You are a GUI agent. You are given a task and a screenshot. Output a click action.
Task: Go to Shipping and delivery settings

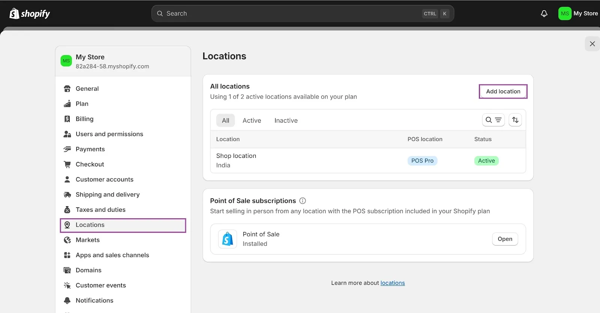click(107, 195)
